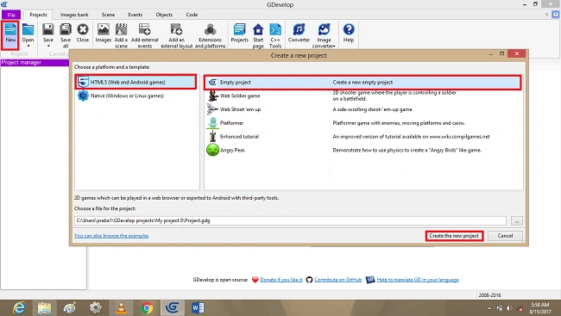Switch to the Events ribbon tab

[x=136, y=15]
